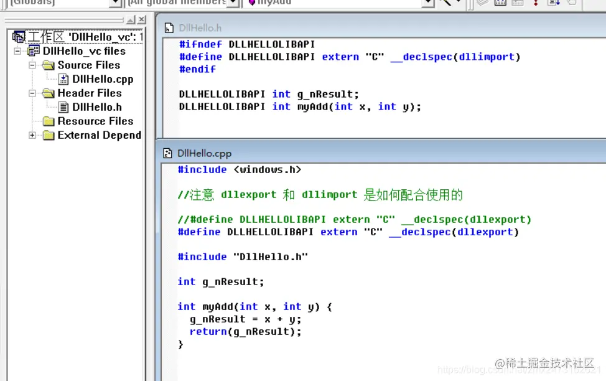Click the workspace root icon beside 工作区

pyautogui.click(x=19, y=37)
